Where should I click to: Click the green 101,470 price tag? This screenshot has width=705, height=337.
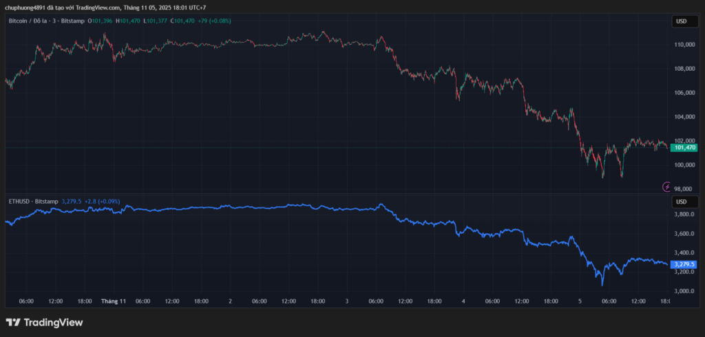click(684, 147)
